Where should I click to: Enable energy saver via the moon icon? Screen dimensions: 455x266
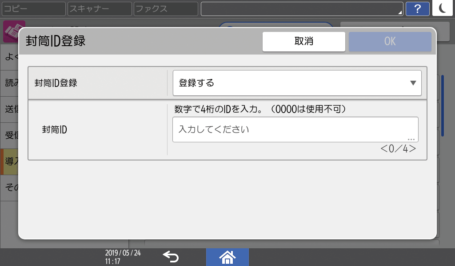tap(443, 9)
